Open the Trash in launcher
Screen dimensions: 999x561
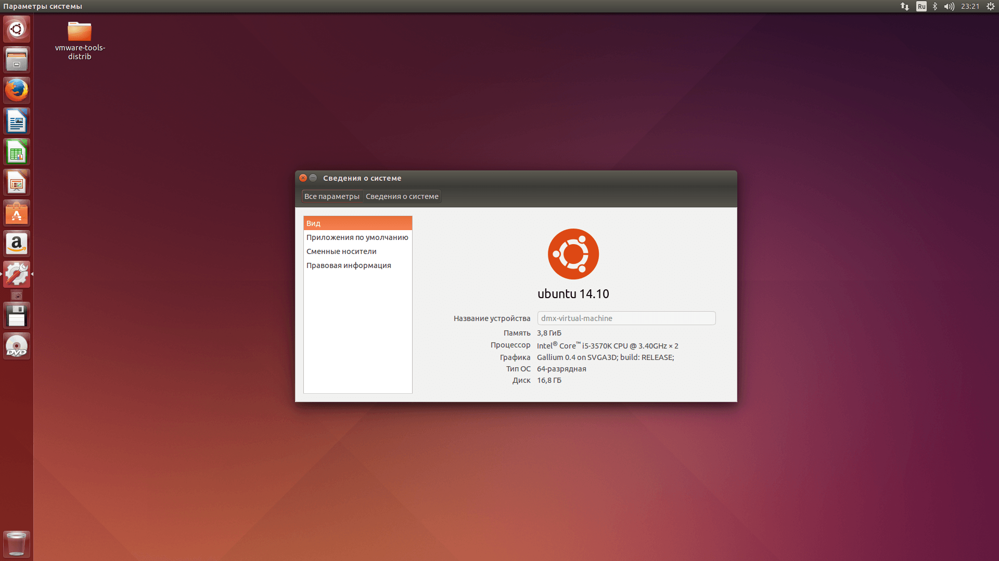coord(17,544)
